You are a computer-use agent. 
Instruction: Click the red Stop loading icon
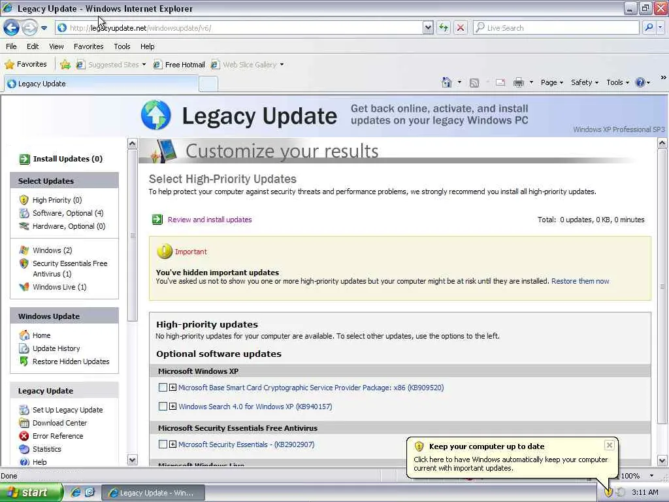(x=461, y=27)
